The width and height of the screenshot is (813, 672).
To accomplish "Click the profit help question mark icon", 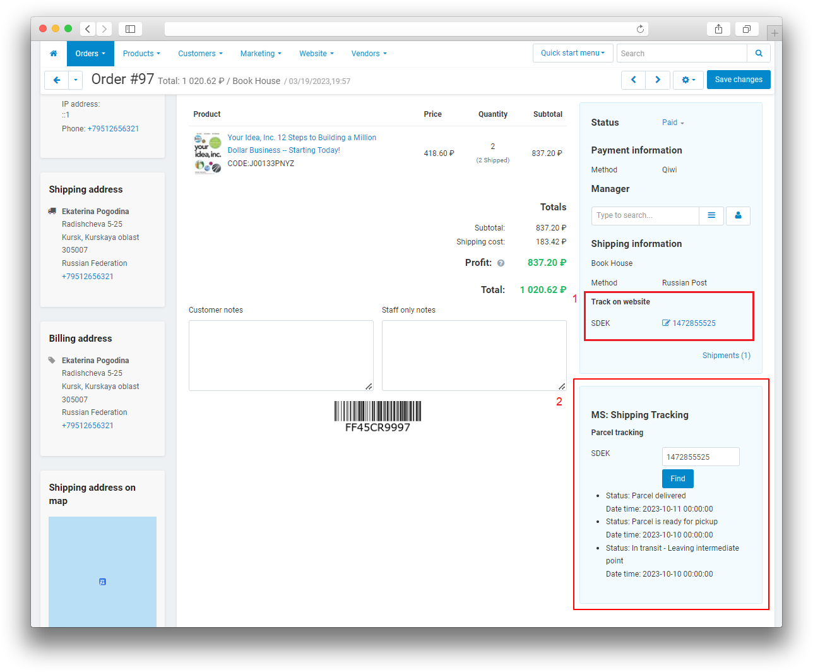I will pos(501,263).
